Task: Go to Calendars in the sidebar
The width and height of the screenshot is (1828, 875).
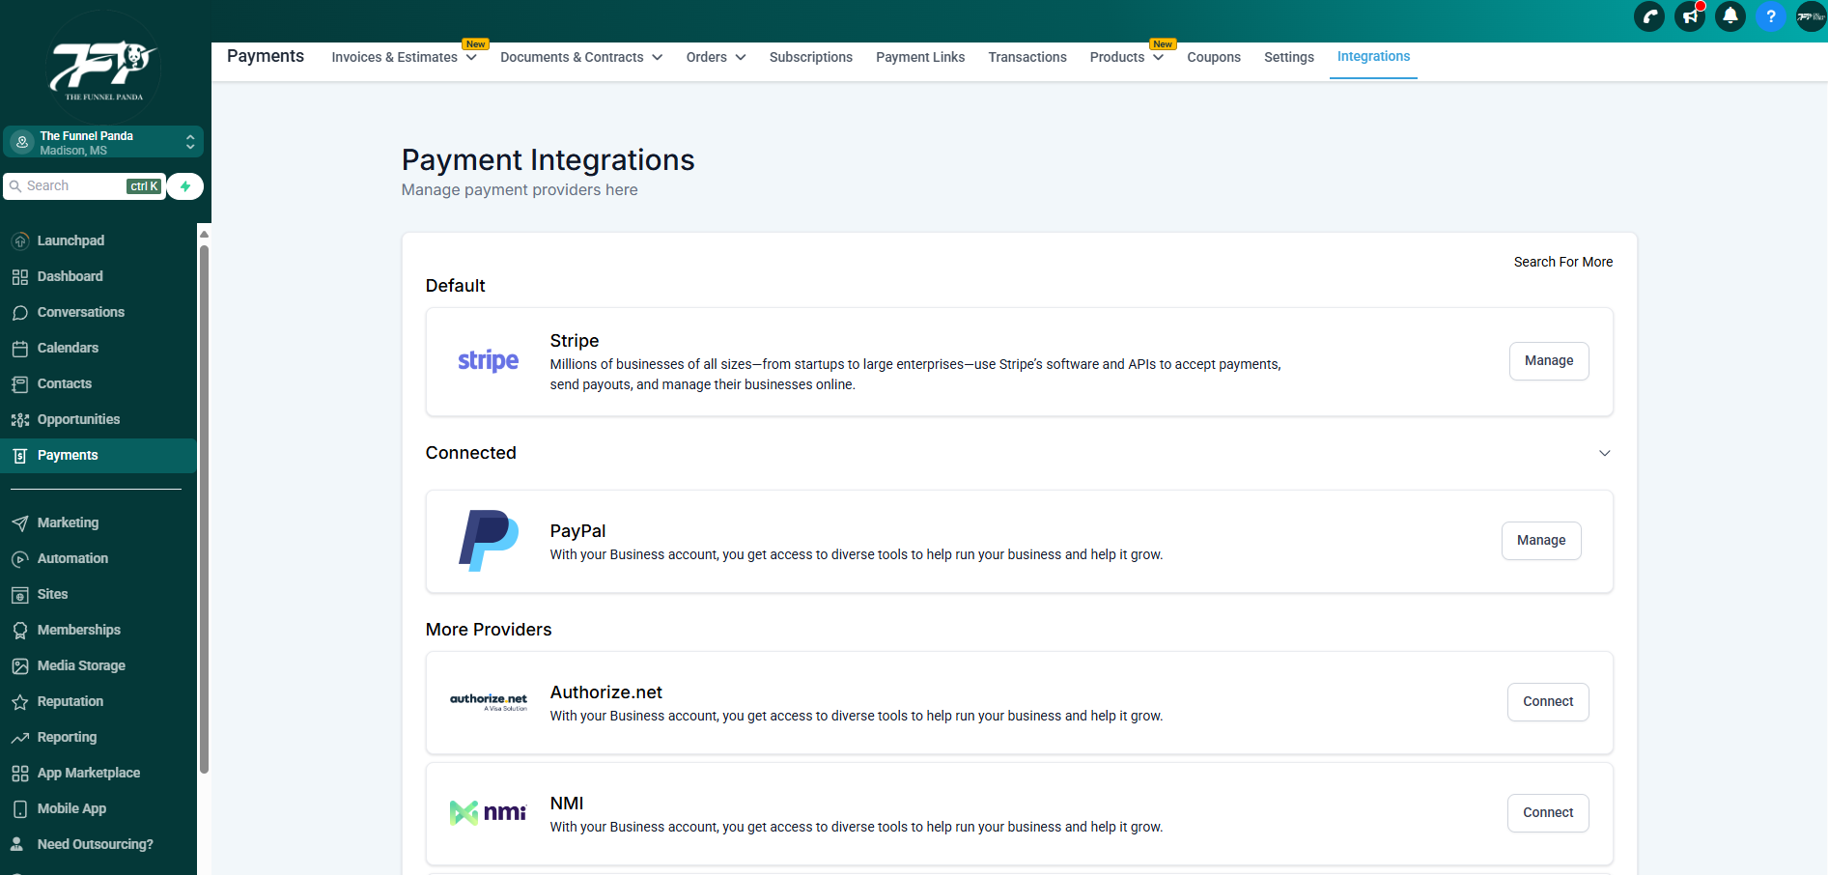Action: pyautogui.click(x=68, y=348)
